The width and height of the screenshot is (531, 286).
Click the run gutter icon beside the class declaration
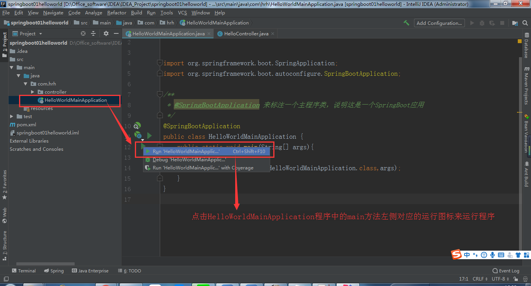click(x=150, y=136)
